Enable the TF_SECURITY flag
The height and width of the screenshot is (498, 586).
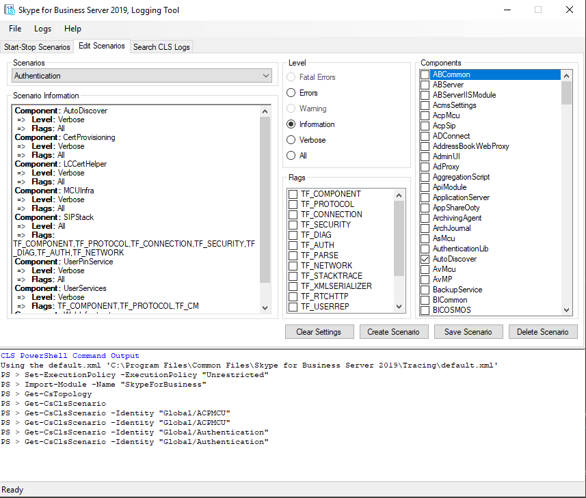coord(293,225)
